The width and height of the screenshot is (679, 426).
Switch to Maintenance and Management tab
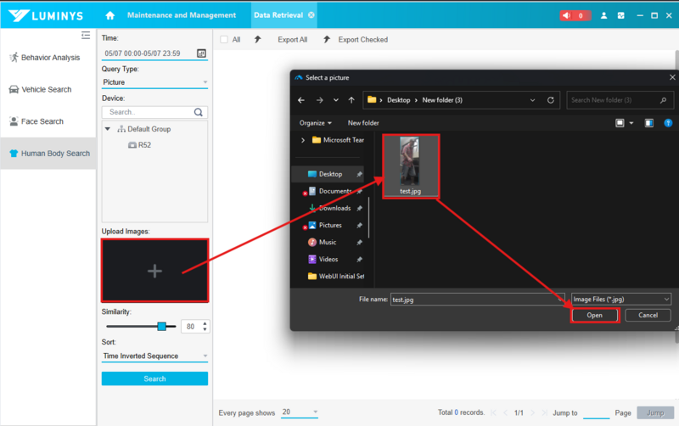(x=182, y=15)
